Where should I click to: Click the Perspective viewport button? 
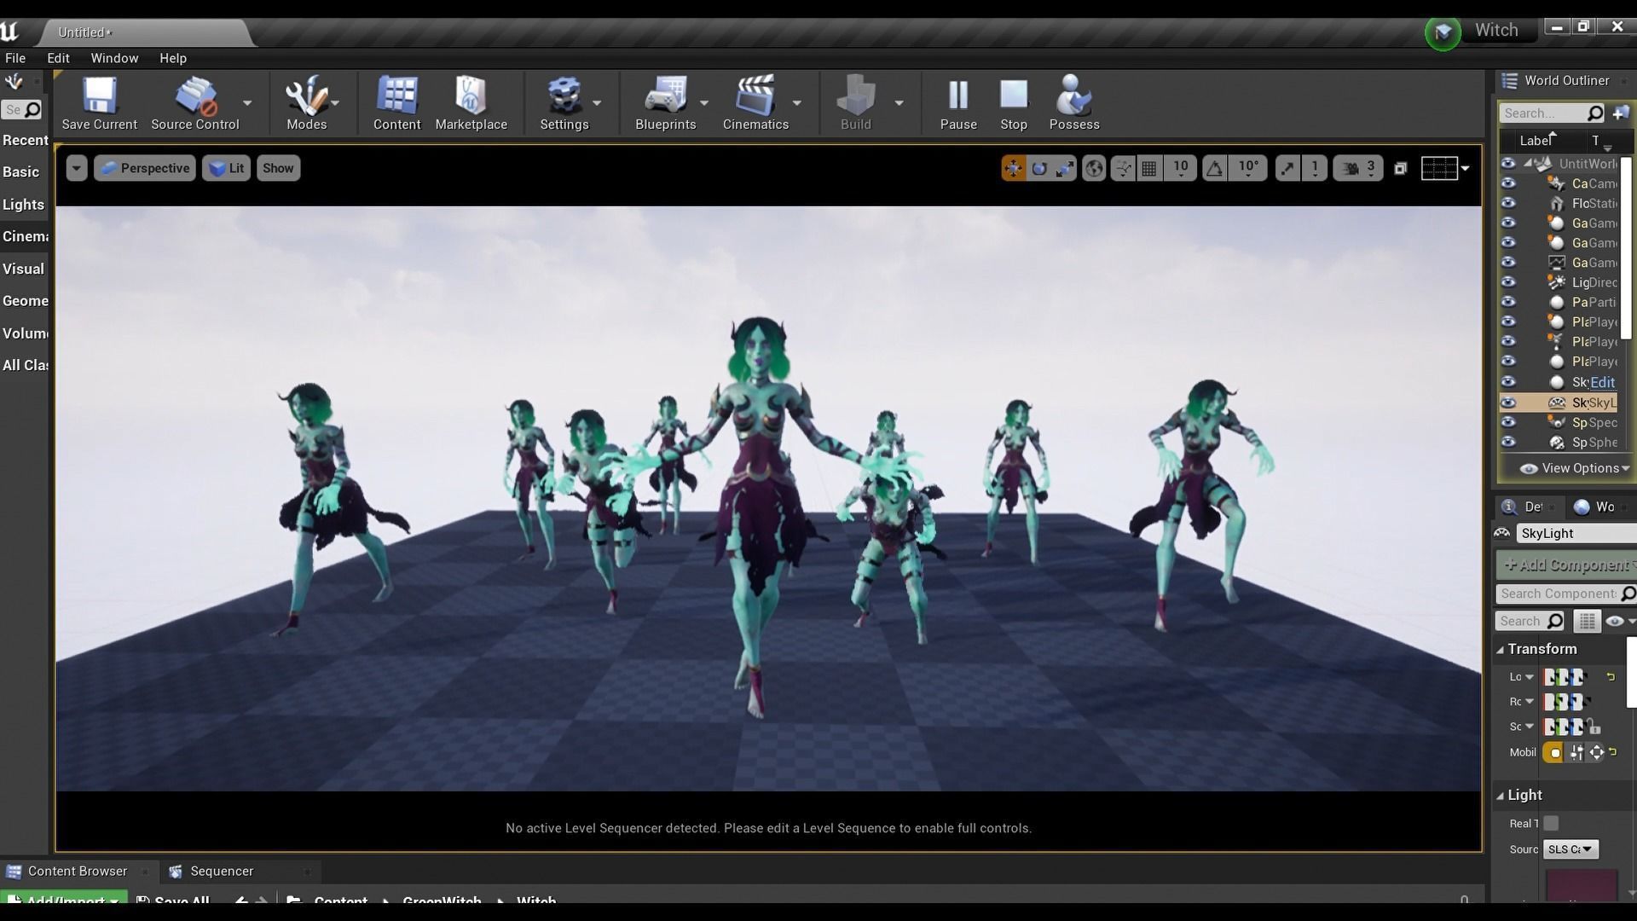145,168
